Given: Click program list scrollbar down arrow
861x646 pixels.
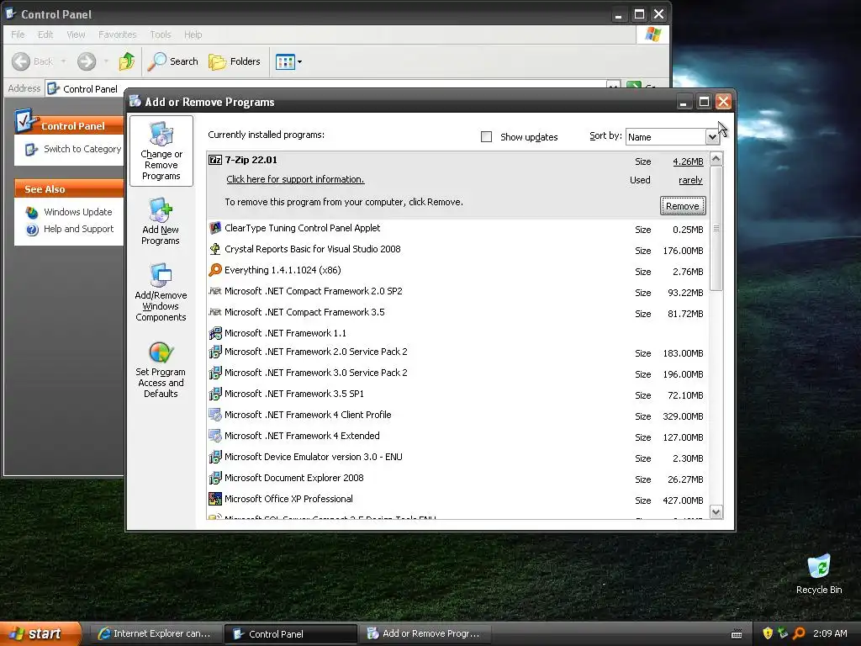Looking at the screenshot, I should [716, 512].
